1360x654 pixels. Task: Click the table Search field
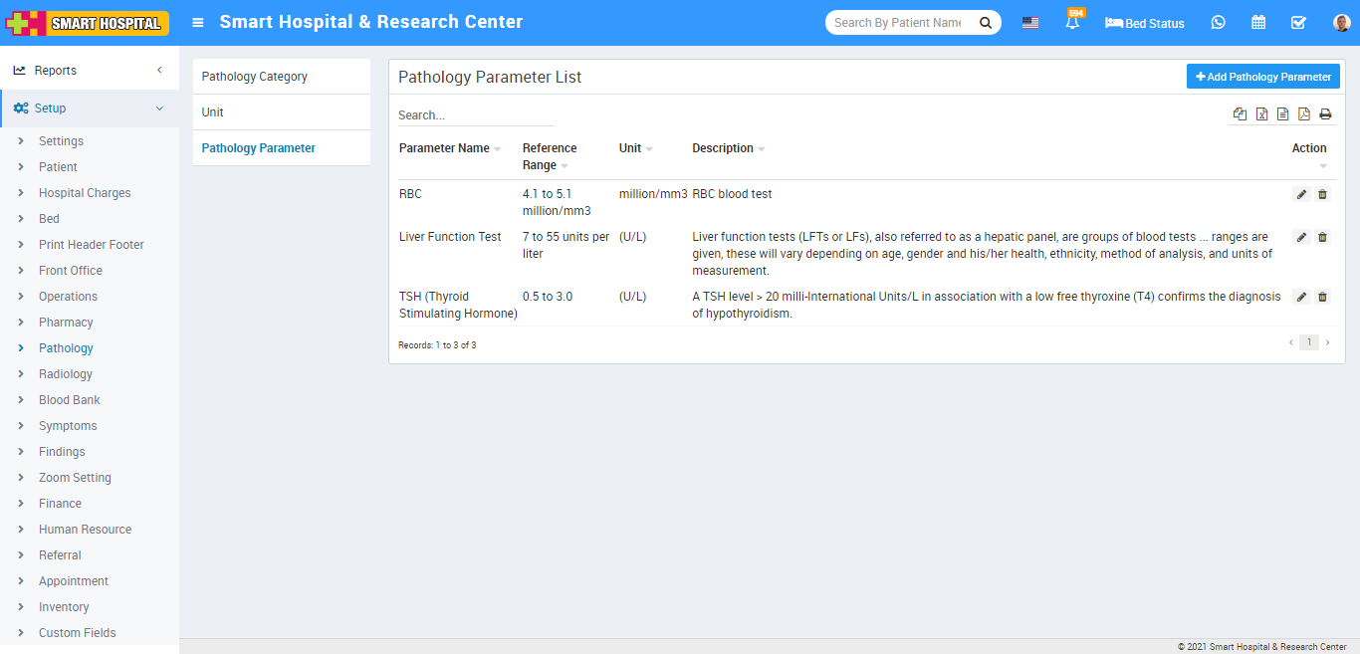475,115
